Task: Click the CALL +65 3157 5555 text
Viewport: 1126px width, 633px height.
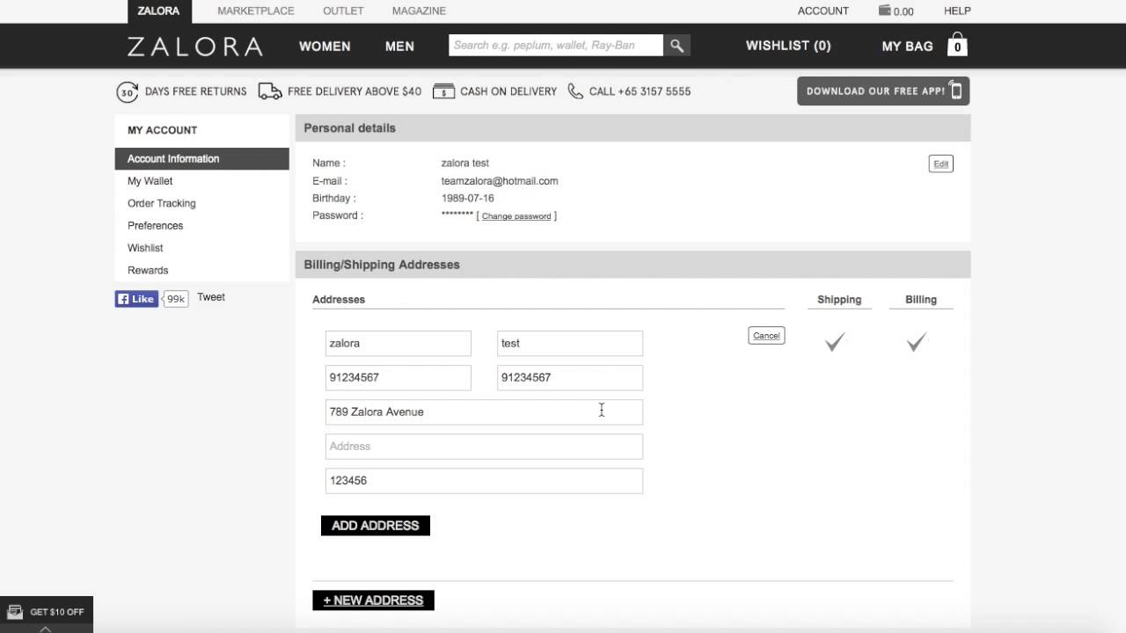Action: click(640, 91)
